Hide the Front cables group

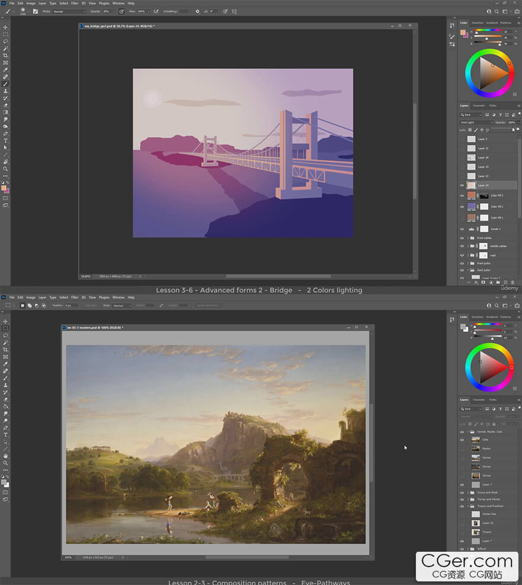point(462,238)
